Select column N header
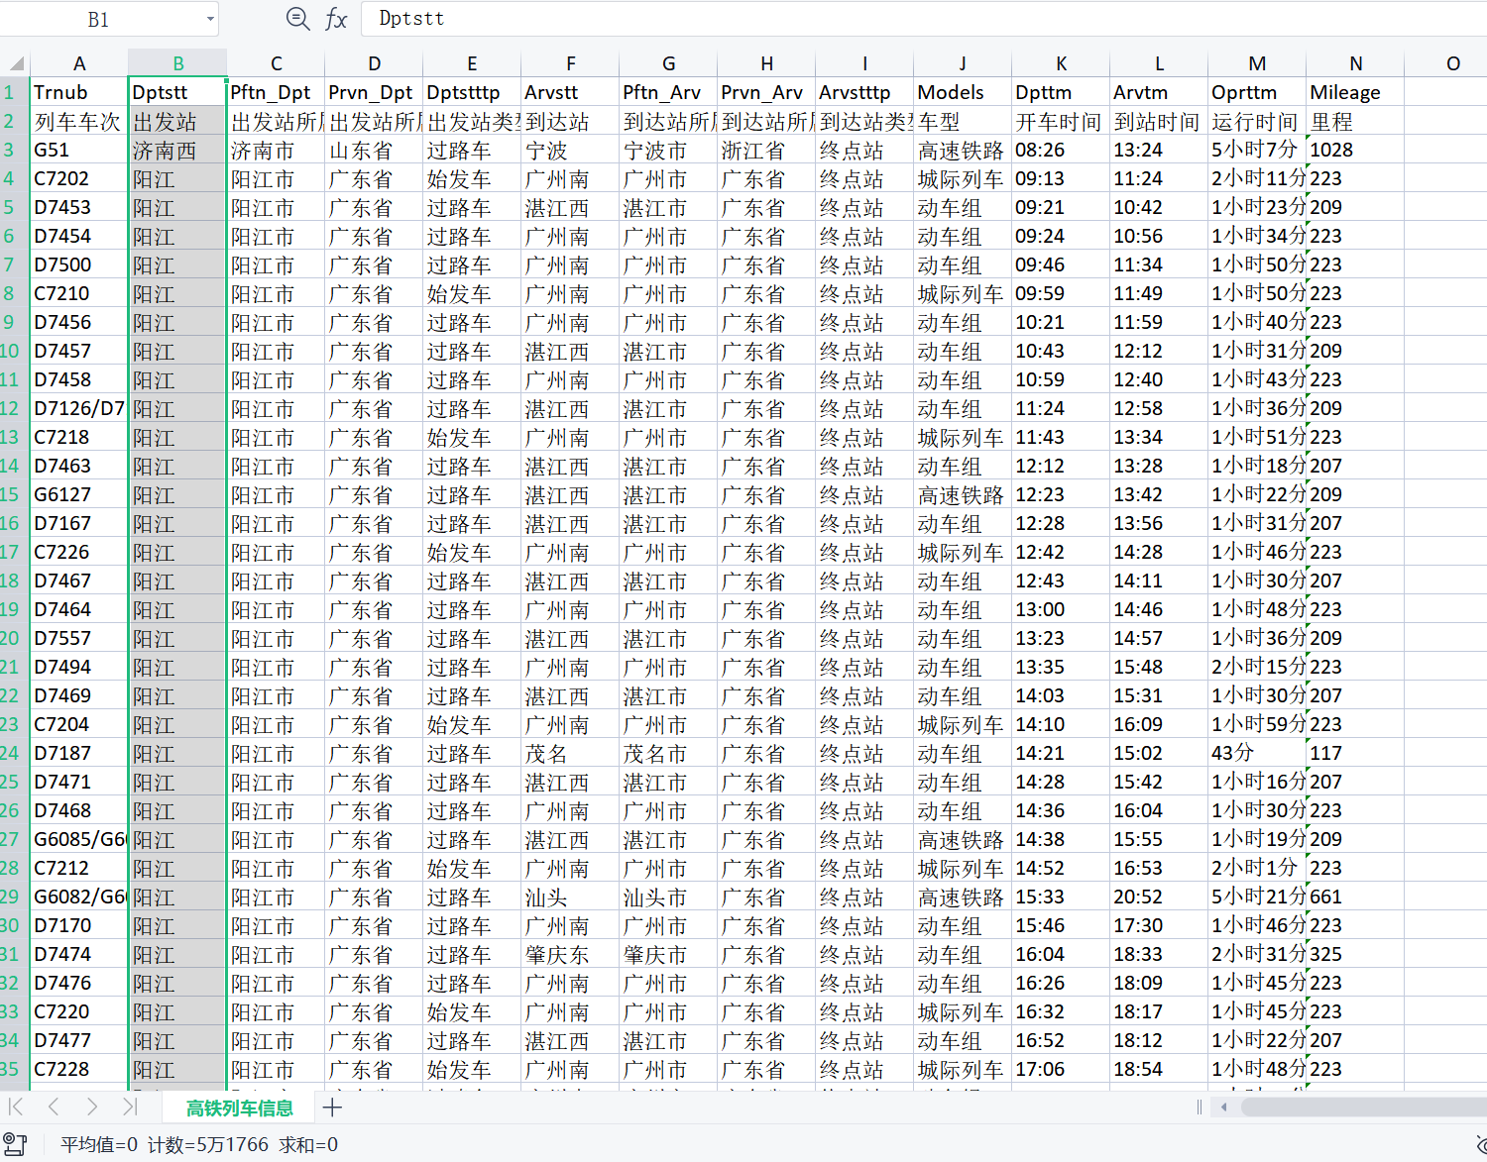The width and height of the screenshot is (1487, 1162). (1355, 63)
